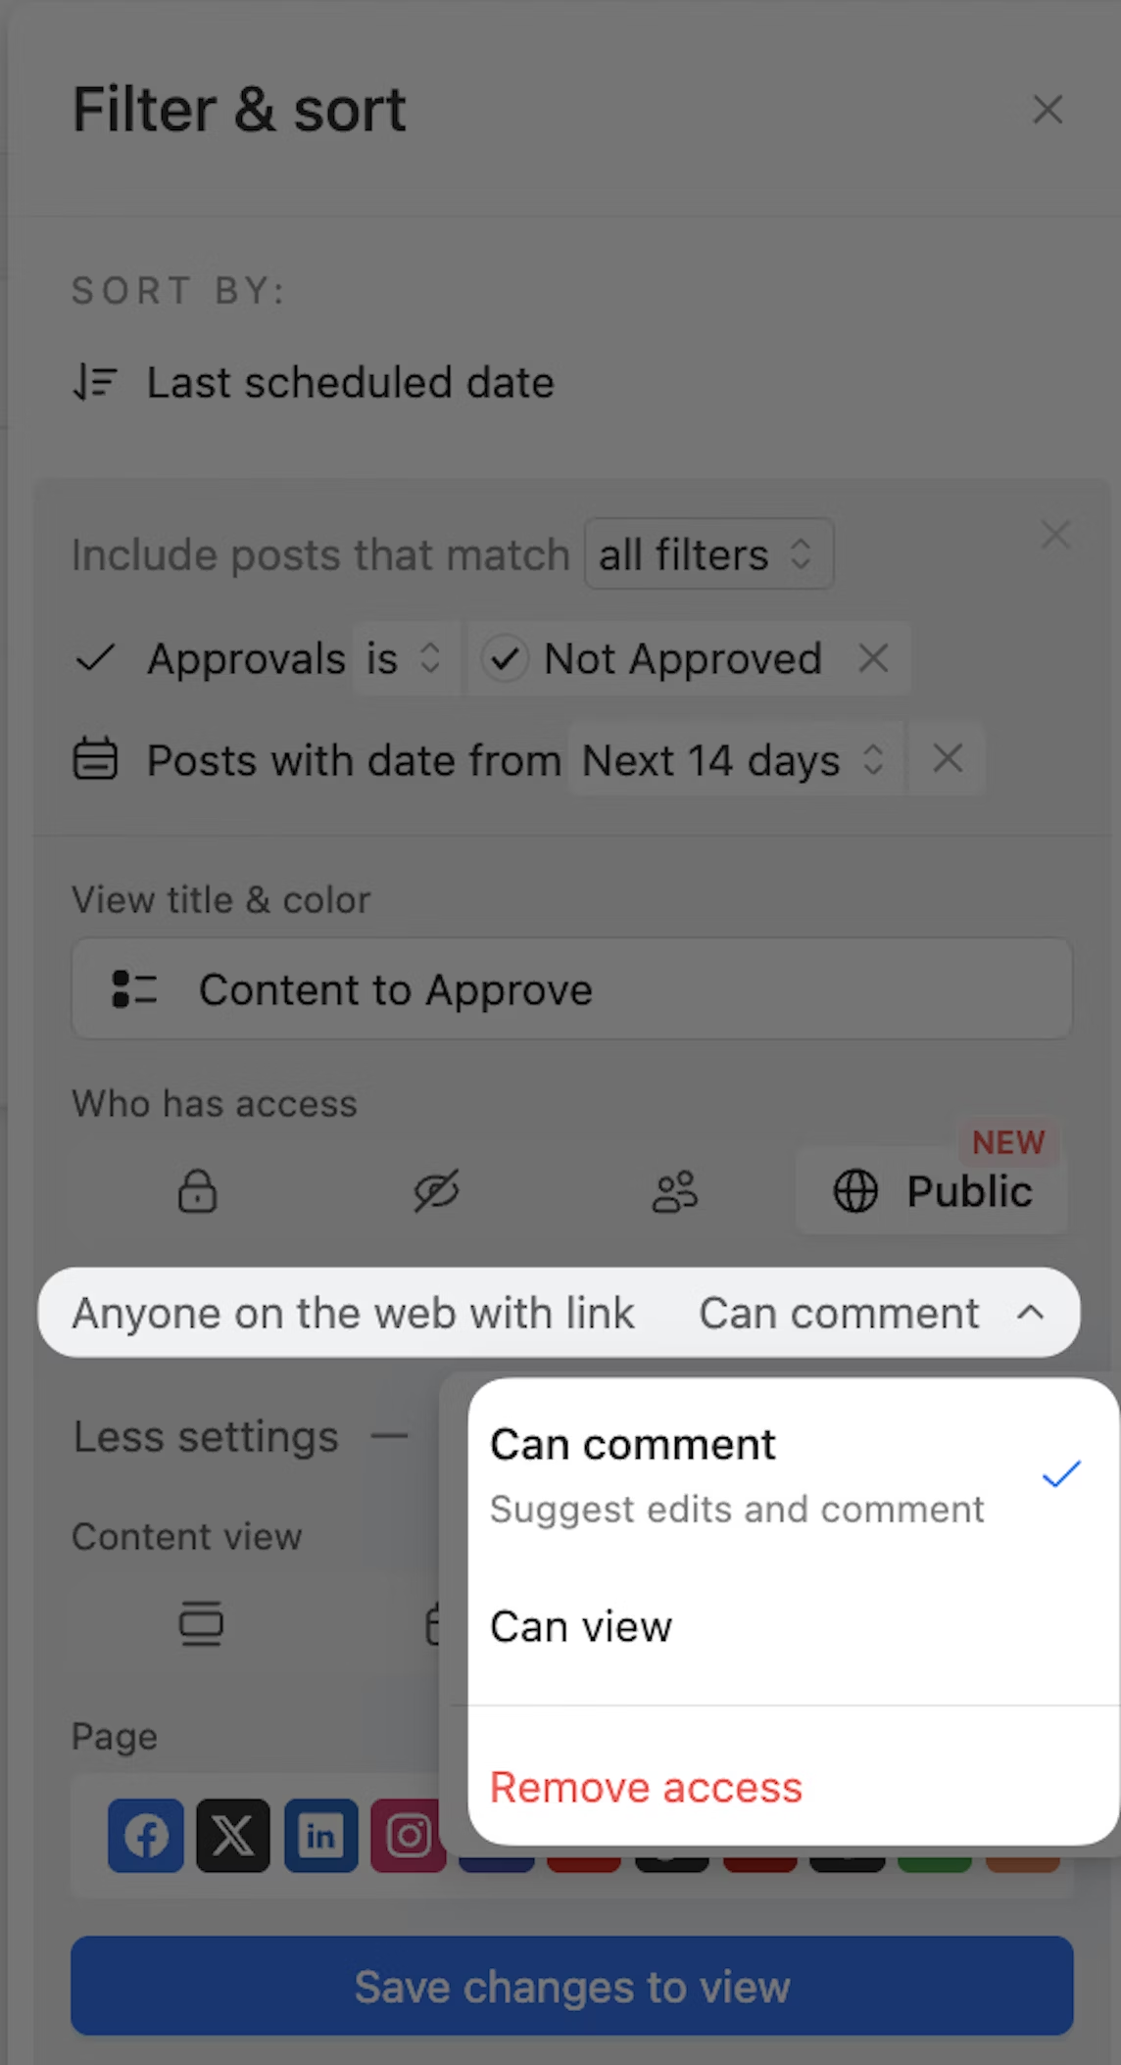Click the view color icon beside title
The image size is (1121, 2065).
134,989
